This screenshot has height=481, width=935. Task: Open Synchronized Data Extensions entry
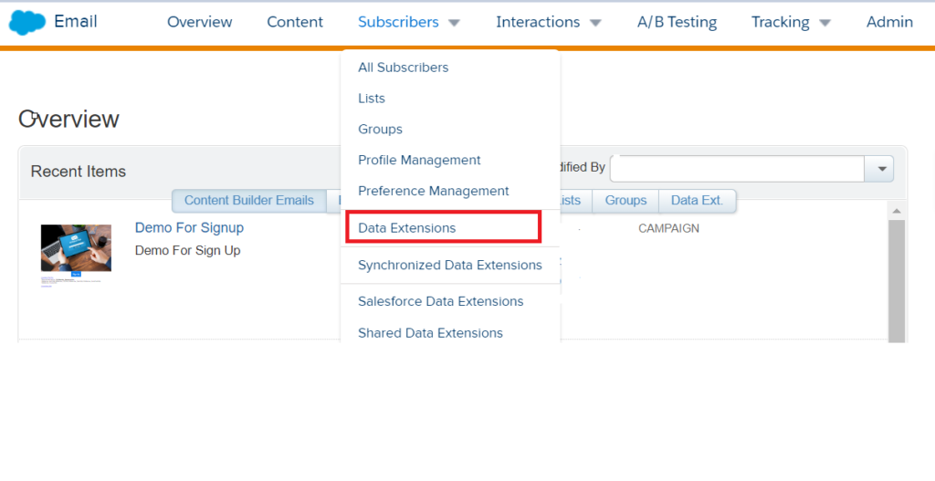point(450,266)
